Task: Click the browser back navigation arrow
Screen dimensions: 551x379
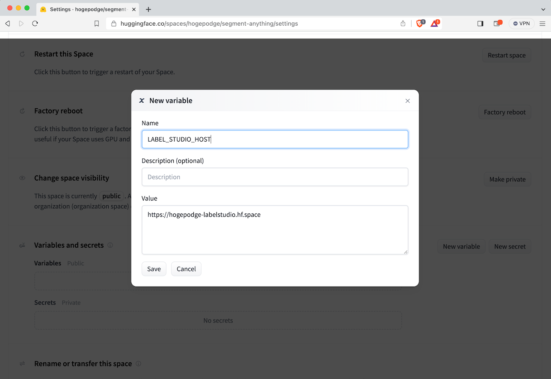Action: (x=7, y=24)
